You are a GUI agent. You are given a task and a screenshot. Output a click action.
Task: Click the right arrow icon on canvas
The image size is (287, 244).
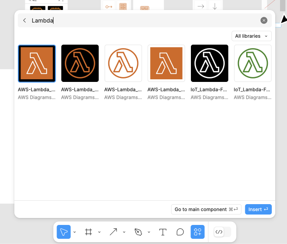(x=201, y=7)
